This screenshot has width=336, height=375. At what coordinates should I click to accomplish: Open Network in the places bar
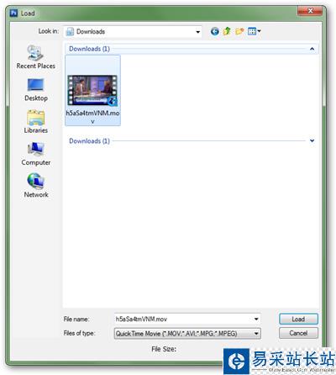(x=36, y=186)
